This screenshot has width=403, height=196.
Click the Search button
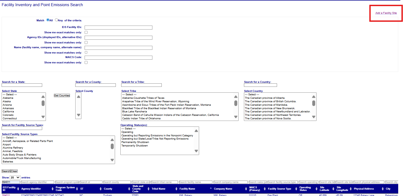coord(6,171)
